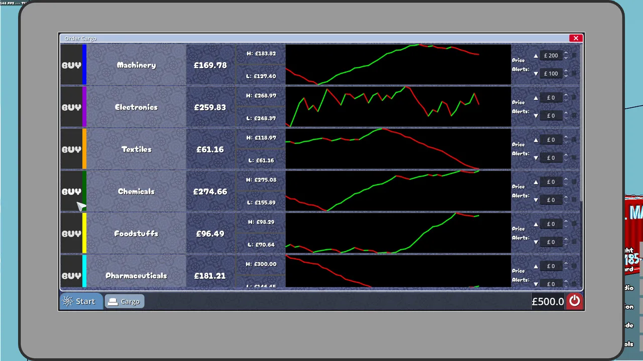Image resolution: width=643 pixels, height=361 pixels.
Task: Click the Order Cargo window title
Action: 80,39
